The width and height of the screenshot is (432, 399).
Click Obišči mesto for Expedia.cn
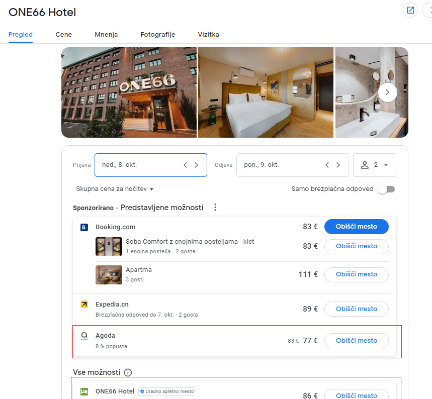[357, 309]
